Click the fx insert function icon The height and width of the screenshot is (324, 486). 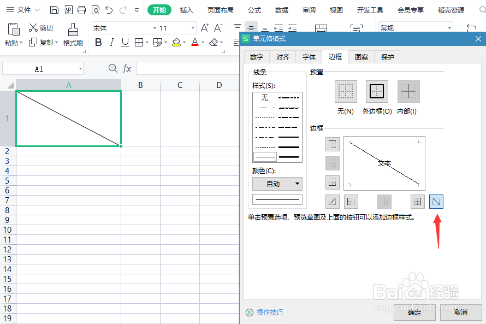coord(127,68)
